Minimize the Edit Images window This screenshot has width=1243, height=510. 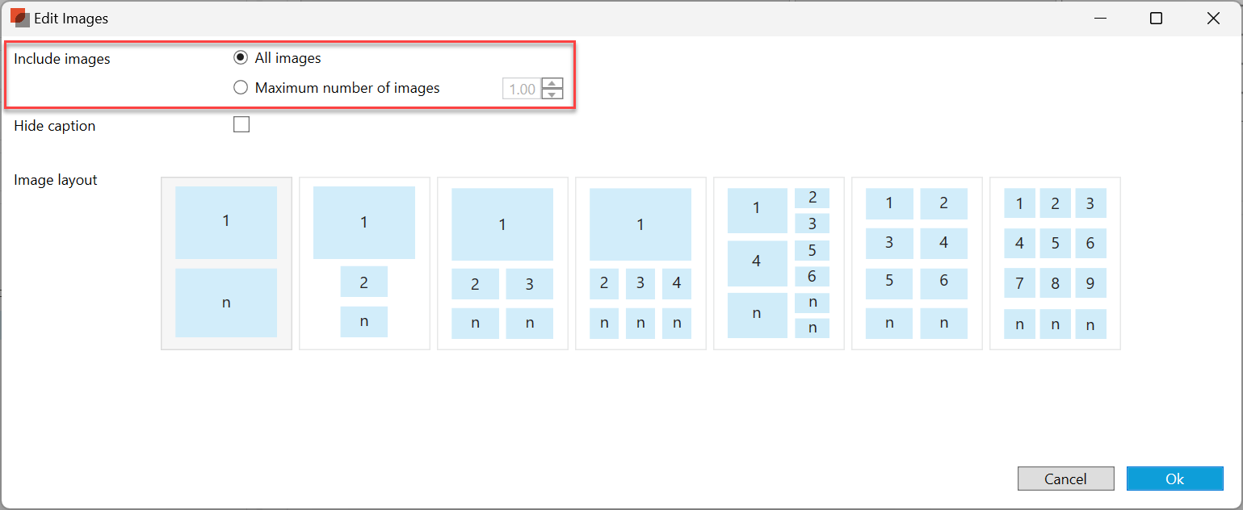coord(1098,18)
